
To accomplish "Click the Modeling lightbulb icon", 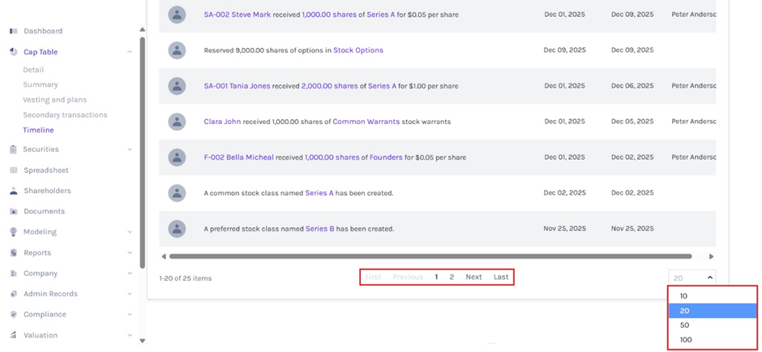I will tap(14, 232).
